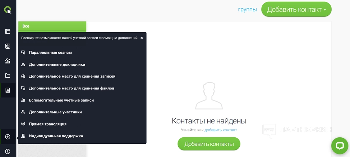The height and width of the screenshot is (157, 350).
Task: Open the rooms panel icon in sidebar
Action: [8, 31]
